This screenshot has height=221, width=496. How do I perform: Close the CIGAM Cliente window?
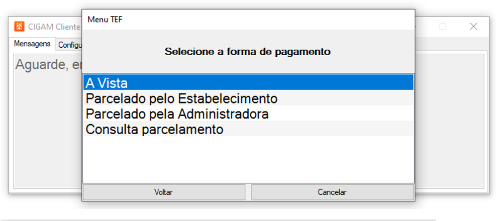coord(473,27)
